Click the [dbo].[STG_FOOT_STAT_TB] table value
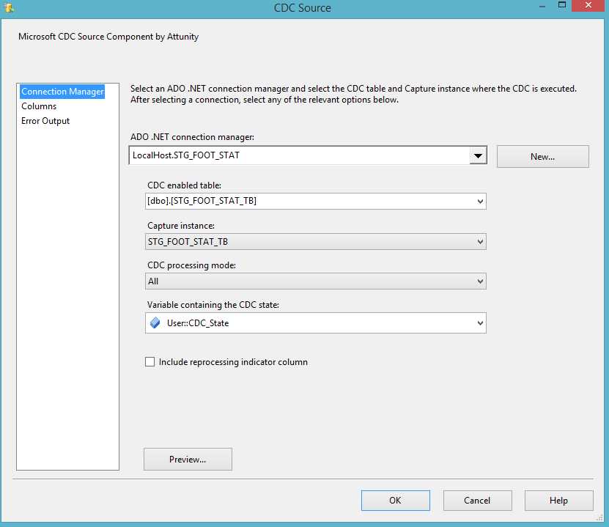Image resolution: width=609 pixels, height=527 pixels. [x=293, y=201]
